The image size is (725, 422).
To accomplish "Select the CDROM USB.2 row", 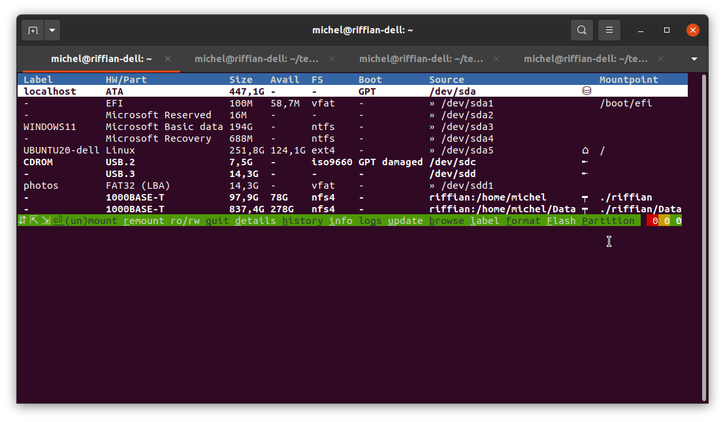I will (x=353, y=162).
